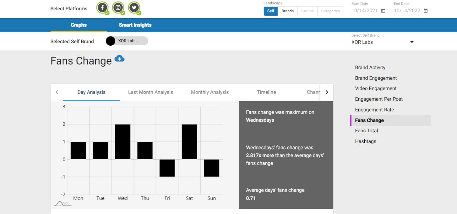Select Self in the Landscape switcher
The width and height of the screenshot is (457, 214).
(x=270, y=11)
